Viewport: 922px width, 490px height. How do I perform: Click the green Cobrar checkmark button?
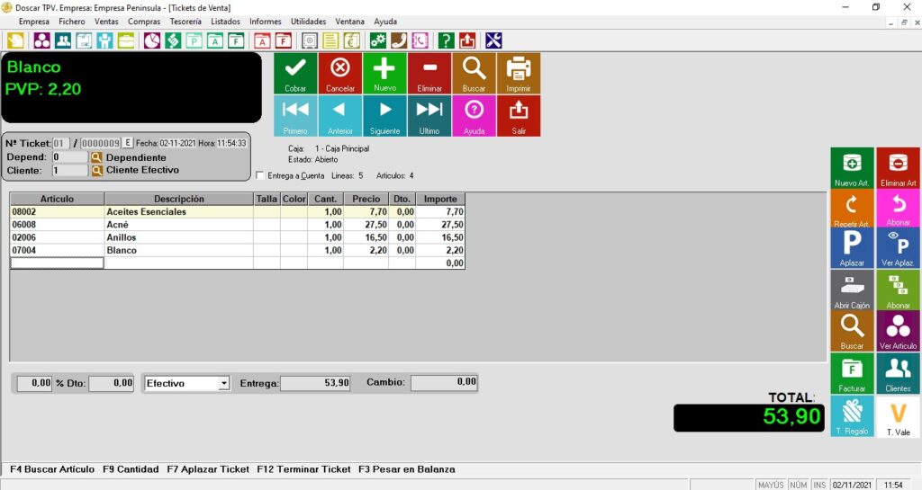295,73
